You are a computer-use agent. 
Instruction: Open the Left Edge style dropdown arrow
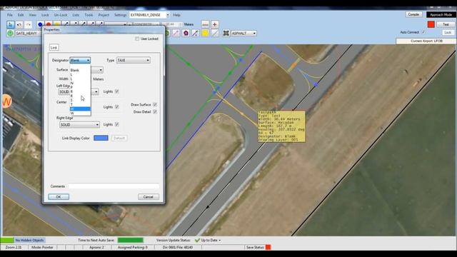(96, 92)
